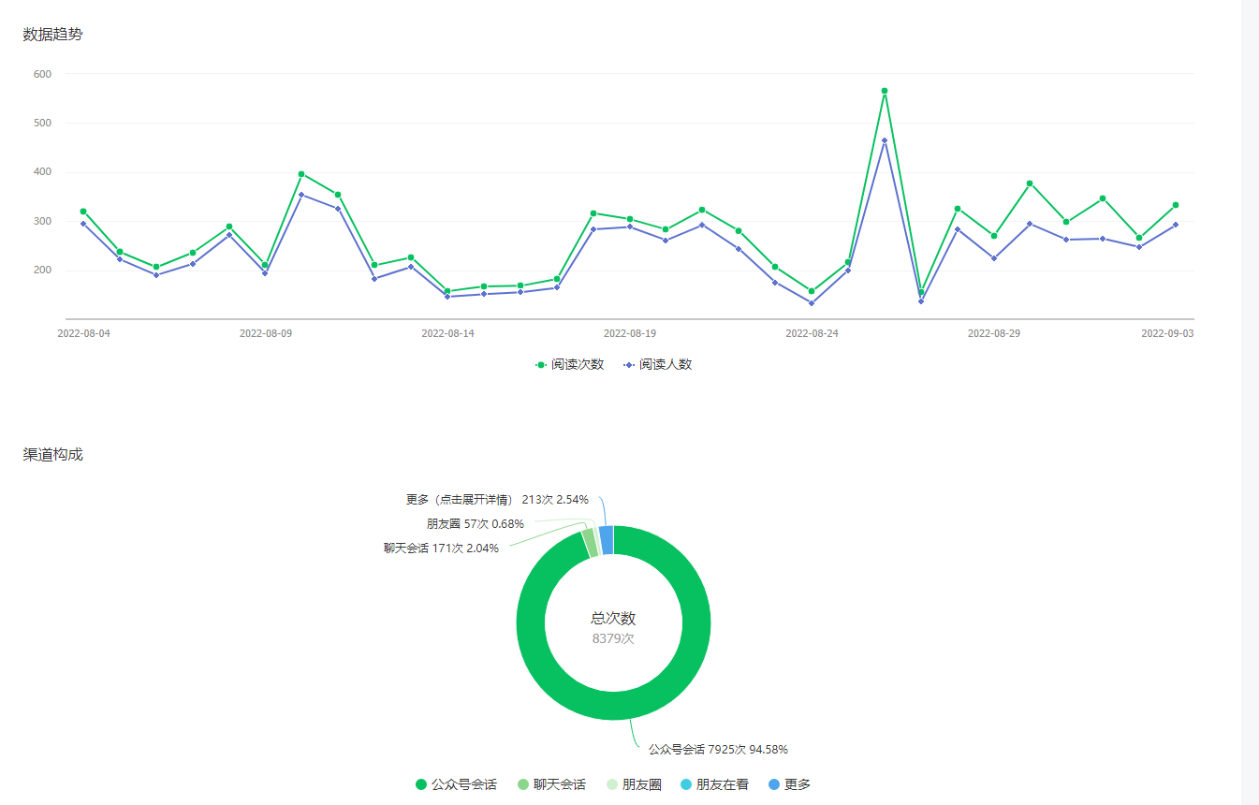Click the 2022-08-29 axis date label
The height and width of the screenshot is (805, 1259).
(994, 333)
